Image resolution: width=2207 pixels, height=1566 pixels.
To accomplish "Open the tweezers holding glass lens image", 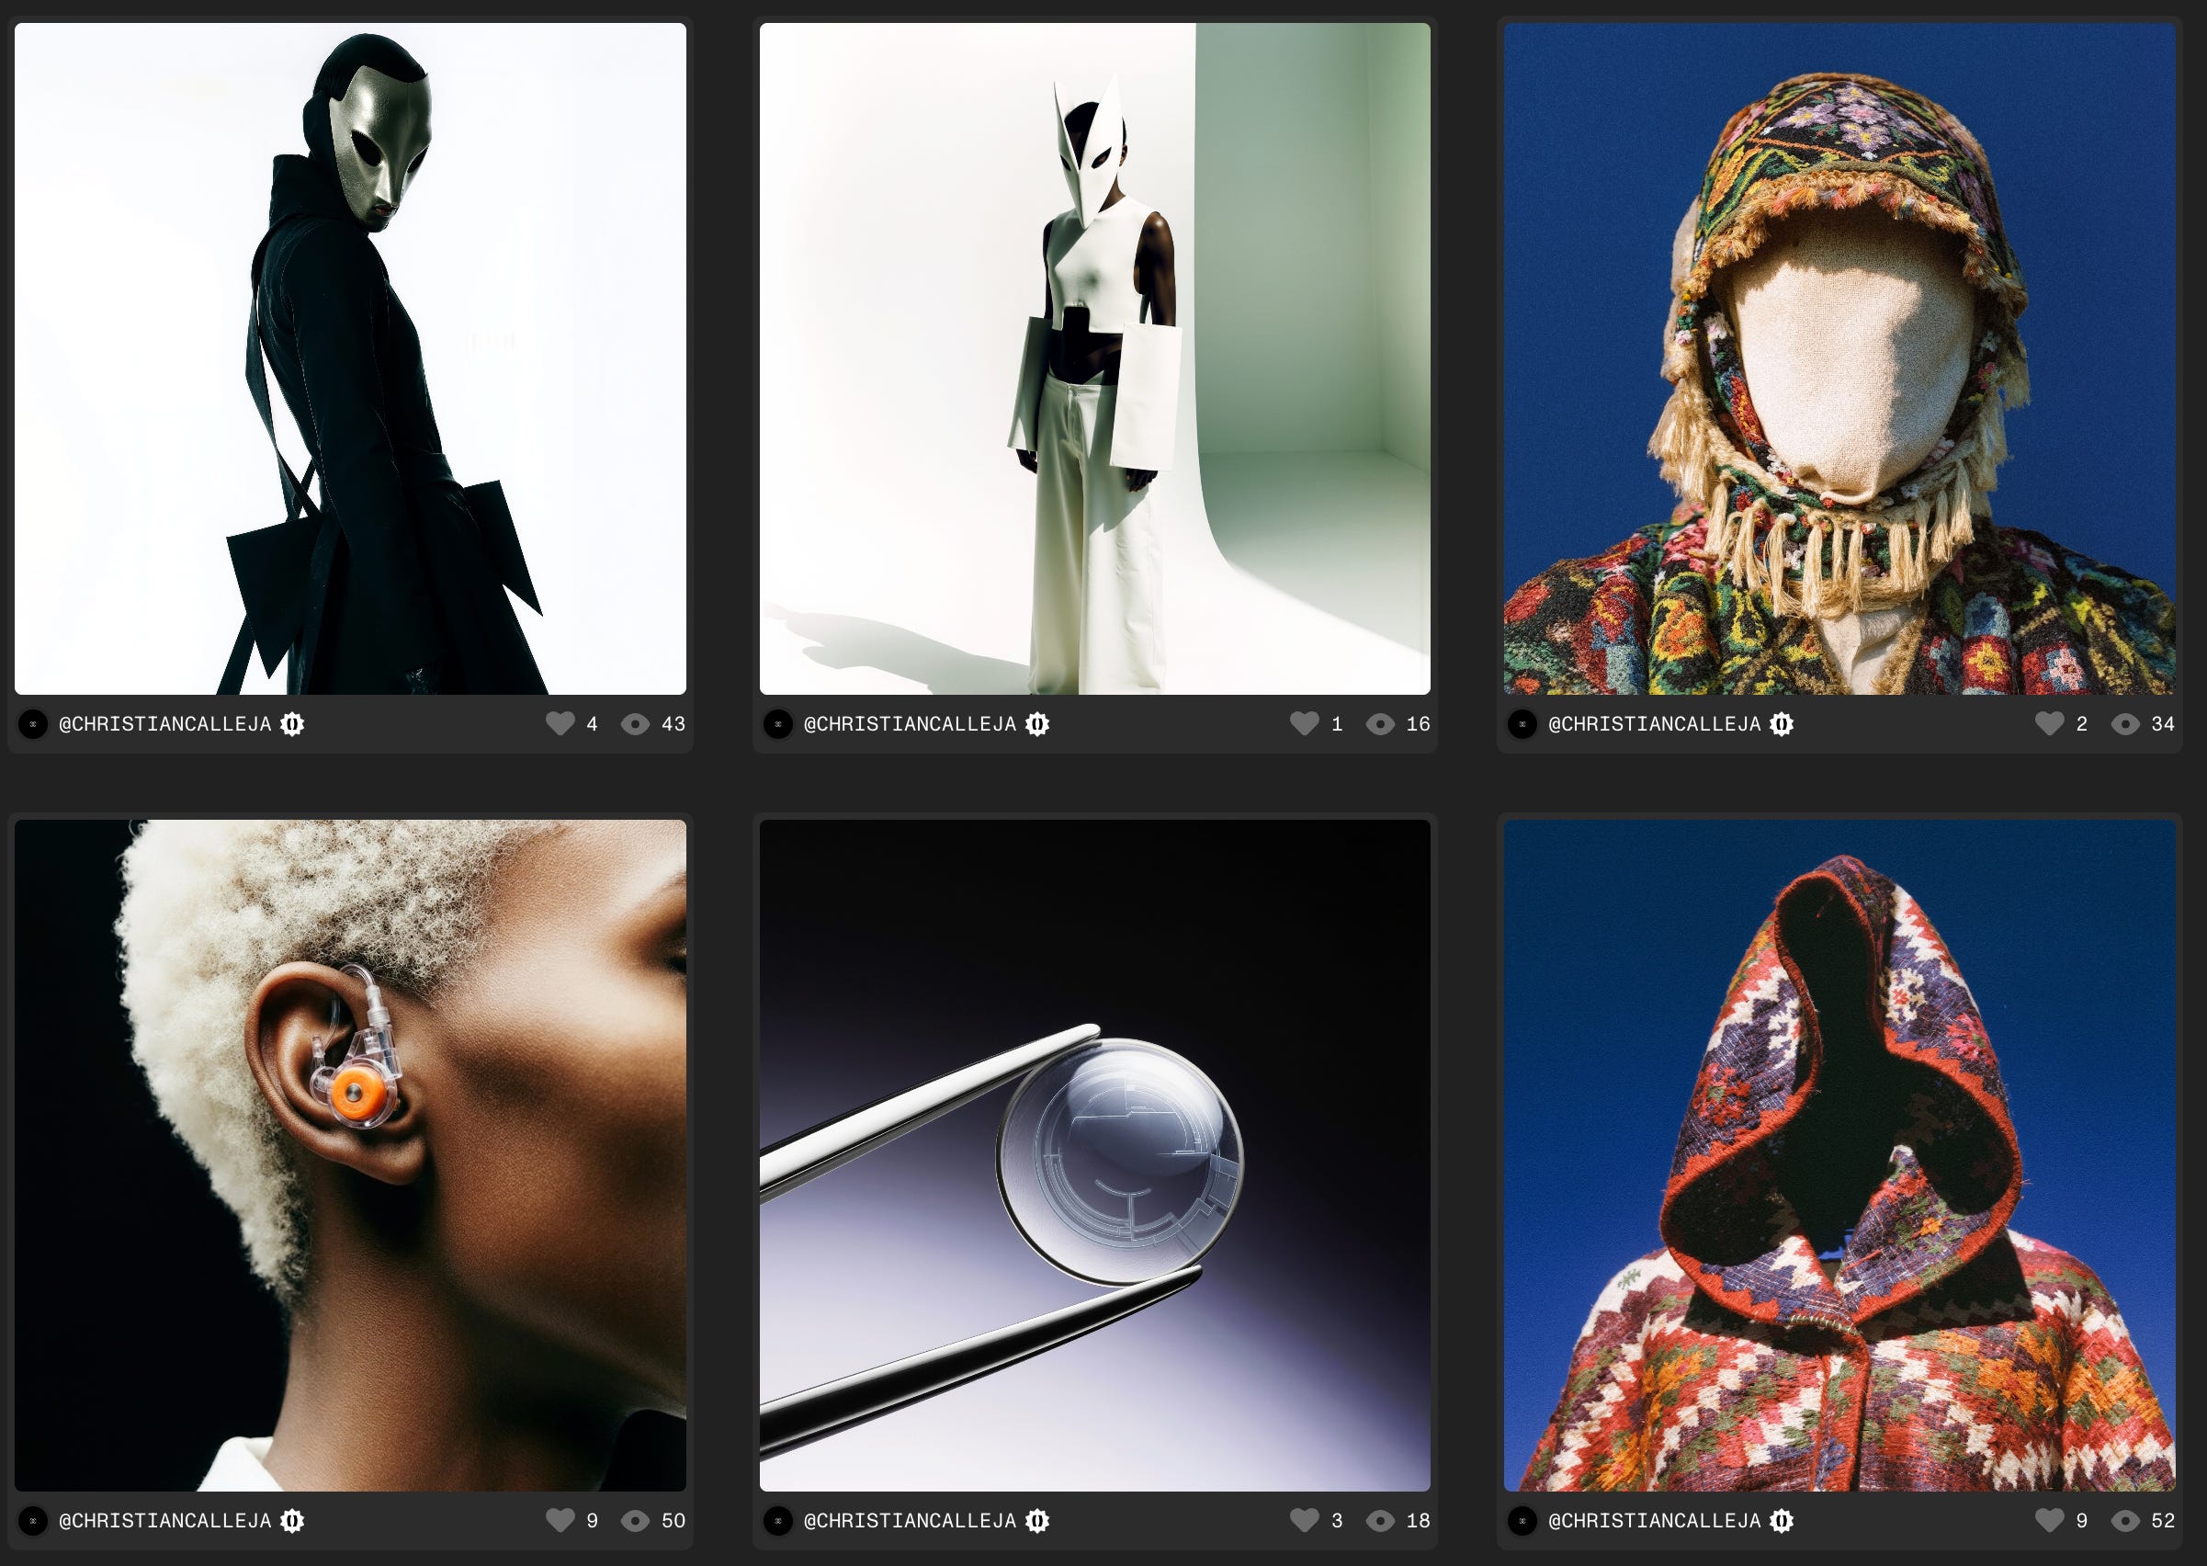I will coord(1094,1155).
